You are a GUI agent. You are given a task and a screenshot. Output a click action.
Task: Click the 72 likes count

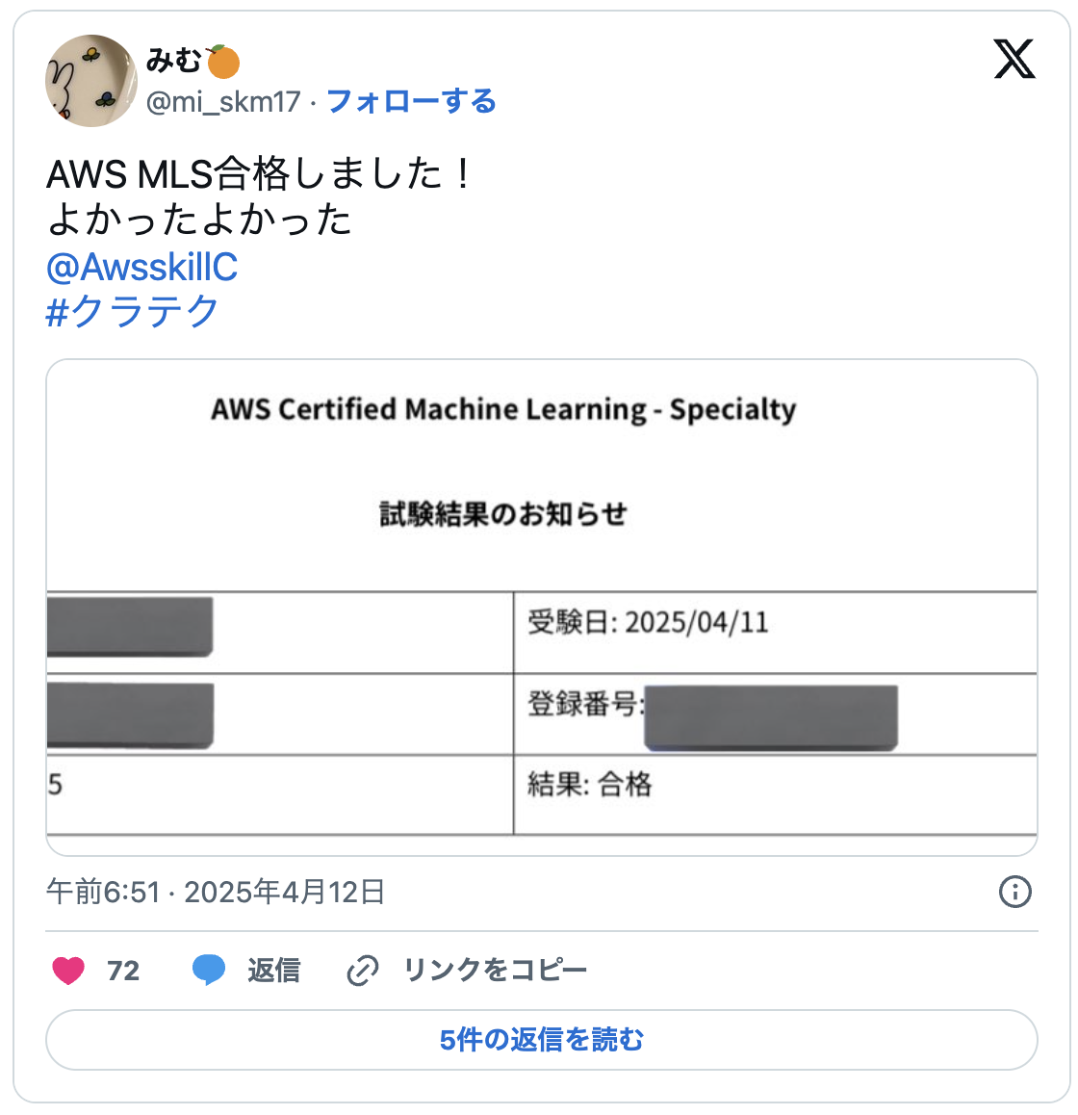pyautogui.click(x=123, y=970)
